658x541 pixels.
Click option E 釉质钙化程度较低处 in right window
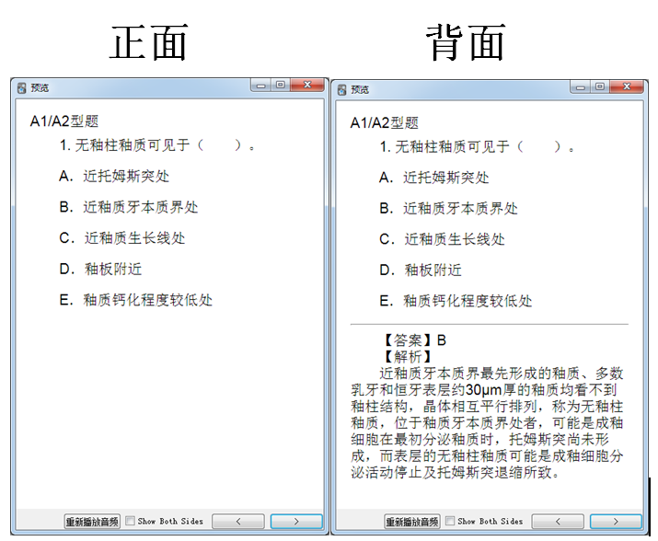[456, 302]
